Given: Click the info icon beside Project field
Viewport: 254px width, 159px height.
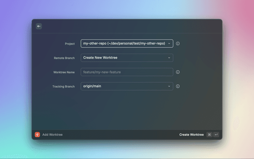Looking at the screenshot, I should pyautogui.click(x=178, y=43).
